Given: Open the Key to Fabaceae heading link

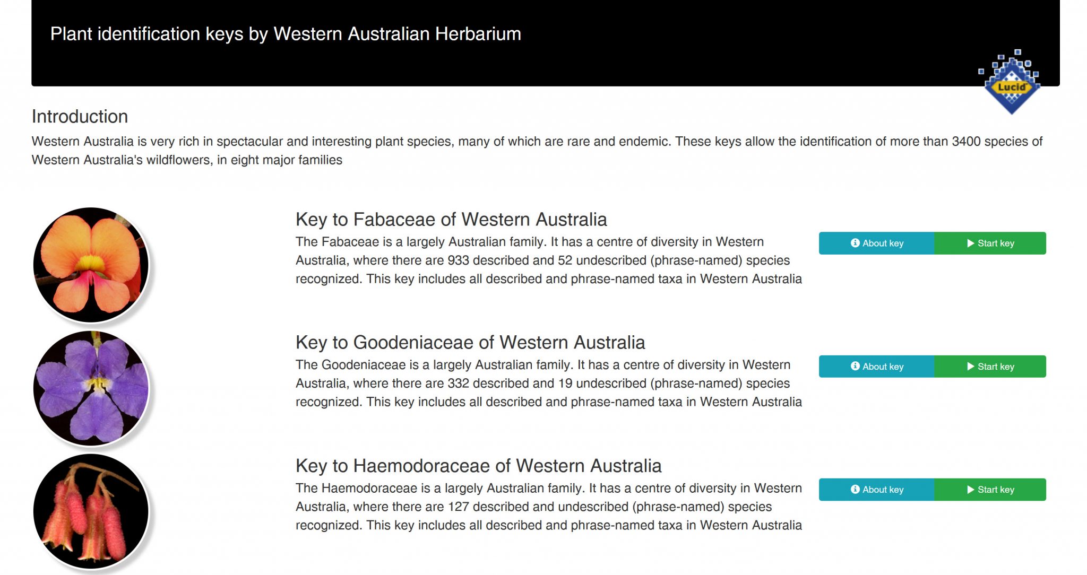Looking at the screenshot, I should [452, 220].
